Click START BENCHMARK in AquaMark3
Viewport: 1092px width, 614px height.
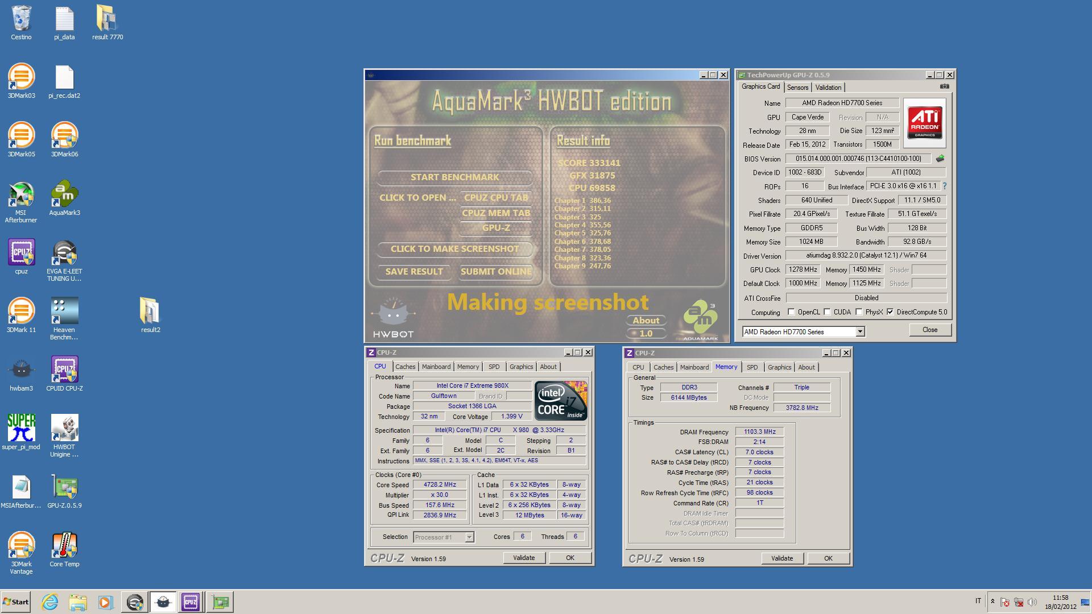pyautogui.click(x=455, y=177)
